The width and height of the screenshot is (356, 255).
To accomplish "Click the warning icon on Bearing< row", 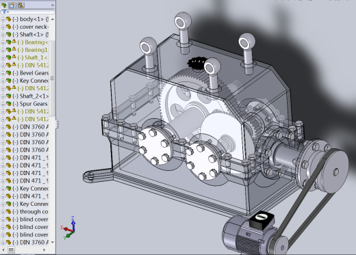I will [14, 42].
